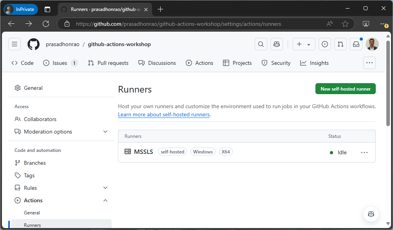Open MSSLS runner options ellipsis menu

(364, 152)
